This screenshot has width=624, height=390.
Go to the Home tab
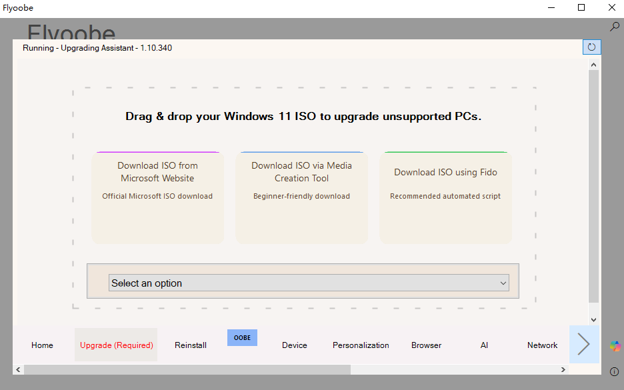(x=42, y=345)
